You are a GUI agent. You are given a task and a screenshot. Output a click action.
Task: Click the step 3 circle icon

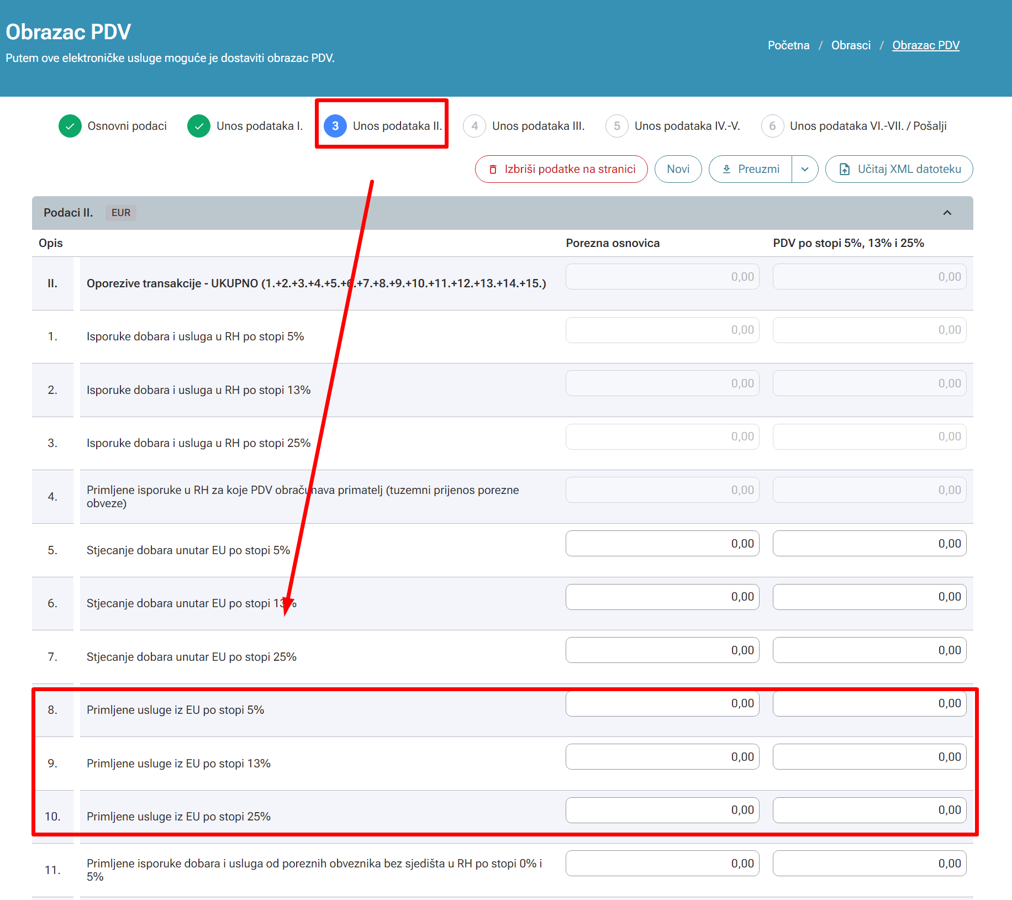point(335,126)
